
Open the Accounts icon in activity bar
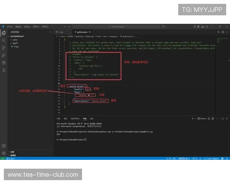pos(3,146)
